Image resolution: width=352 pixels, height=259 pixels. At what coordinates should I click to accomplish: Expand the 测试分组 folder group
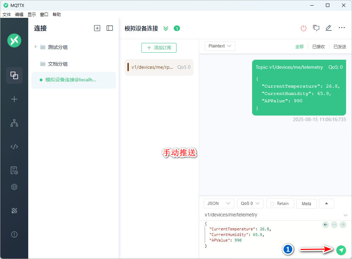click(x=36, y=47)
